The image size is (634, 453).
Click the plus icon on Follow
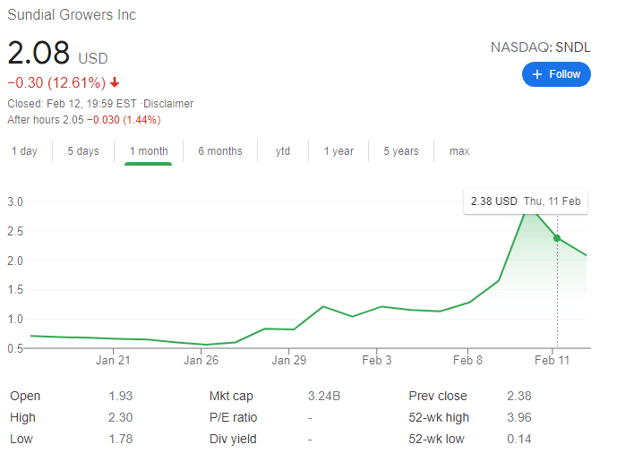537,74
